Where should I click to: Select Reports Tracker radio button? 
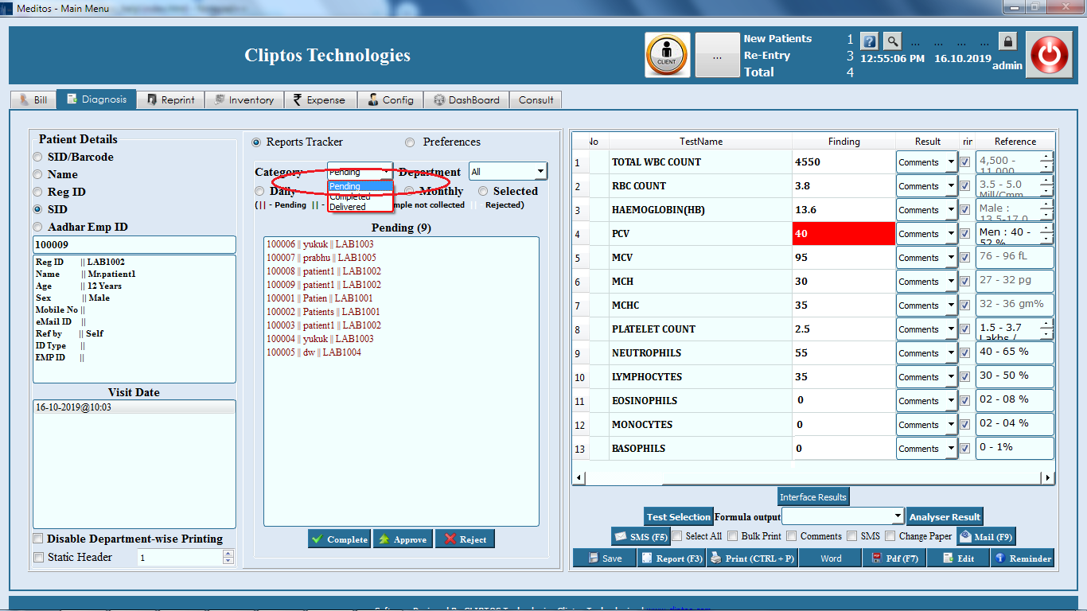256,142
